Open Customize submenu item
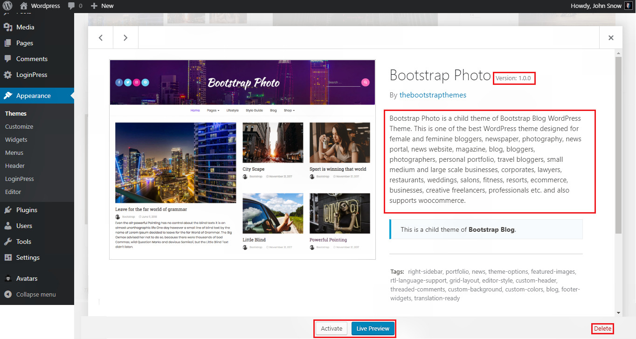636x339 pixels. [x=19, y=126]
